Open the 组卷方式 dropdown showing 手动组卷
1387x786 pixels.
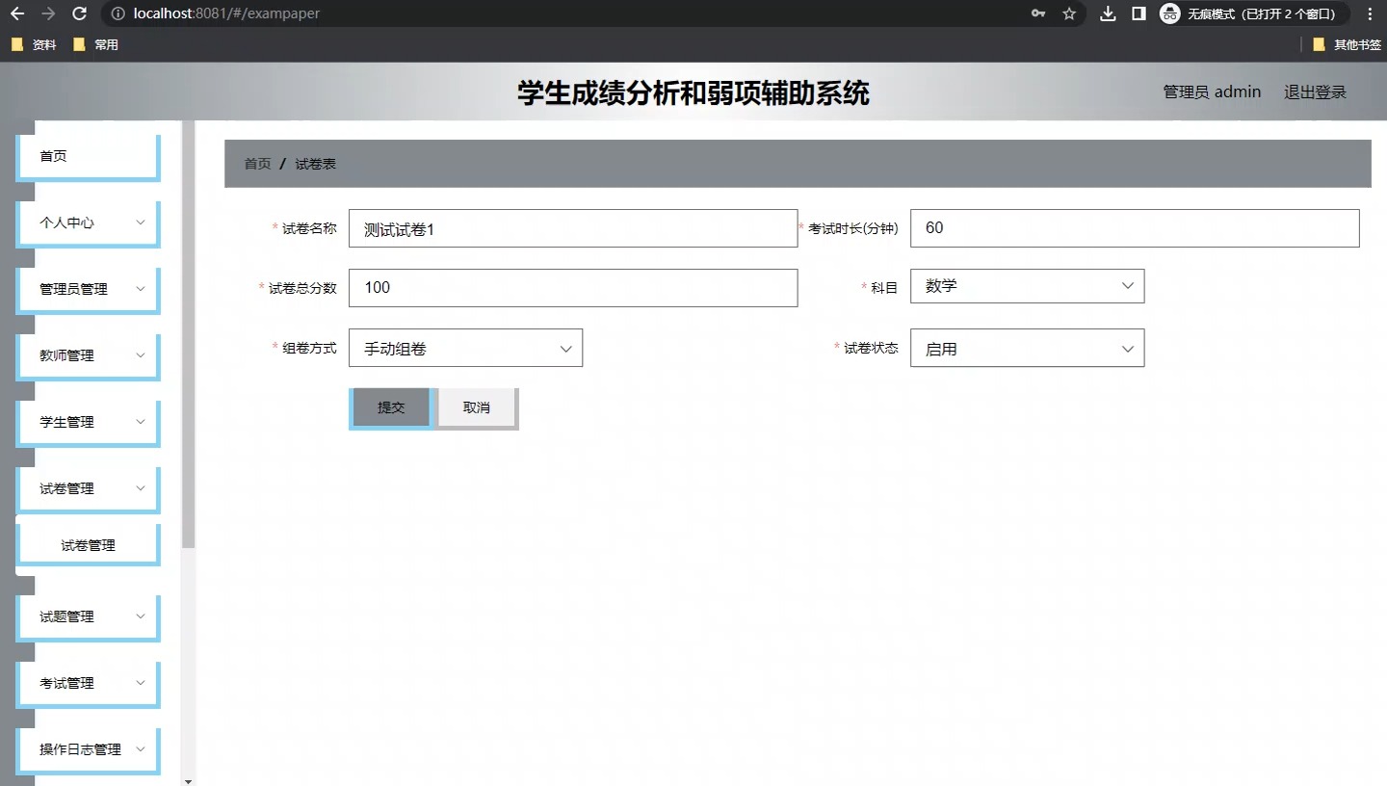(466, 349)
